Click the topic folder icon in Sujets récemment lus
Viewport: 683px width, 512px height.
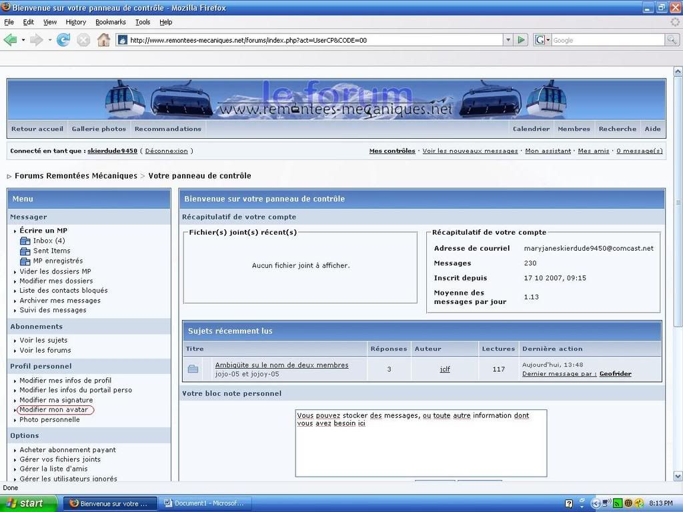pos(193,369)
